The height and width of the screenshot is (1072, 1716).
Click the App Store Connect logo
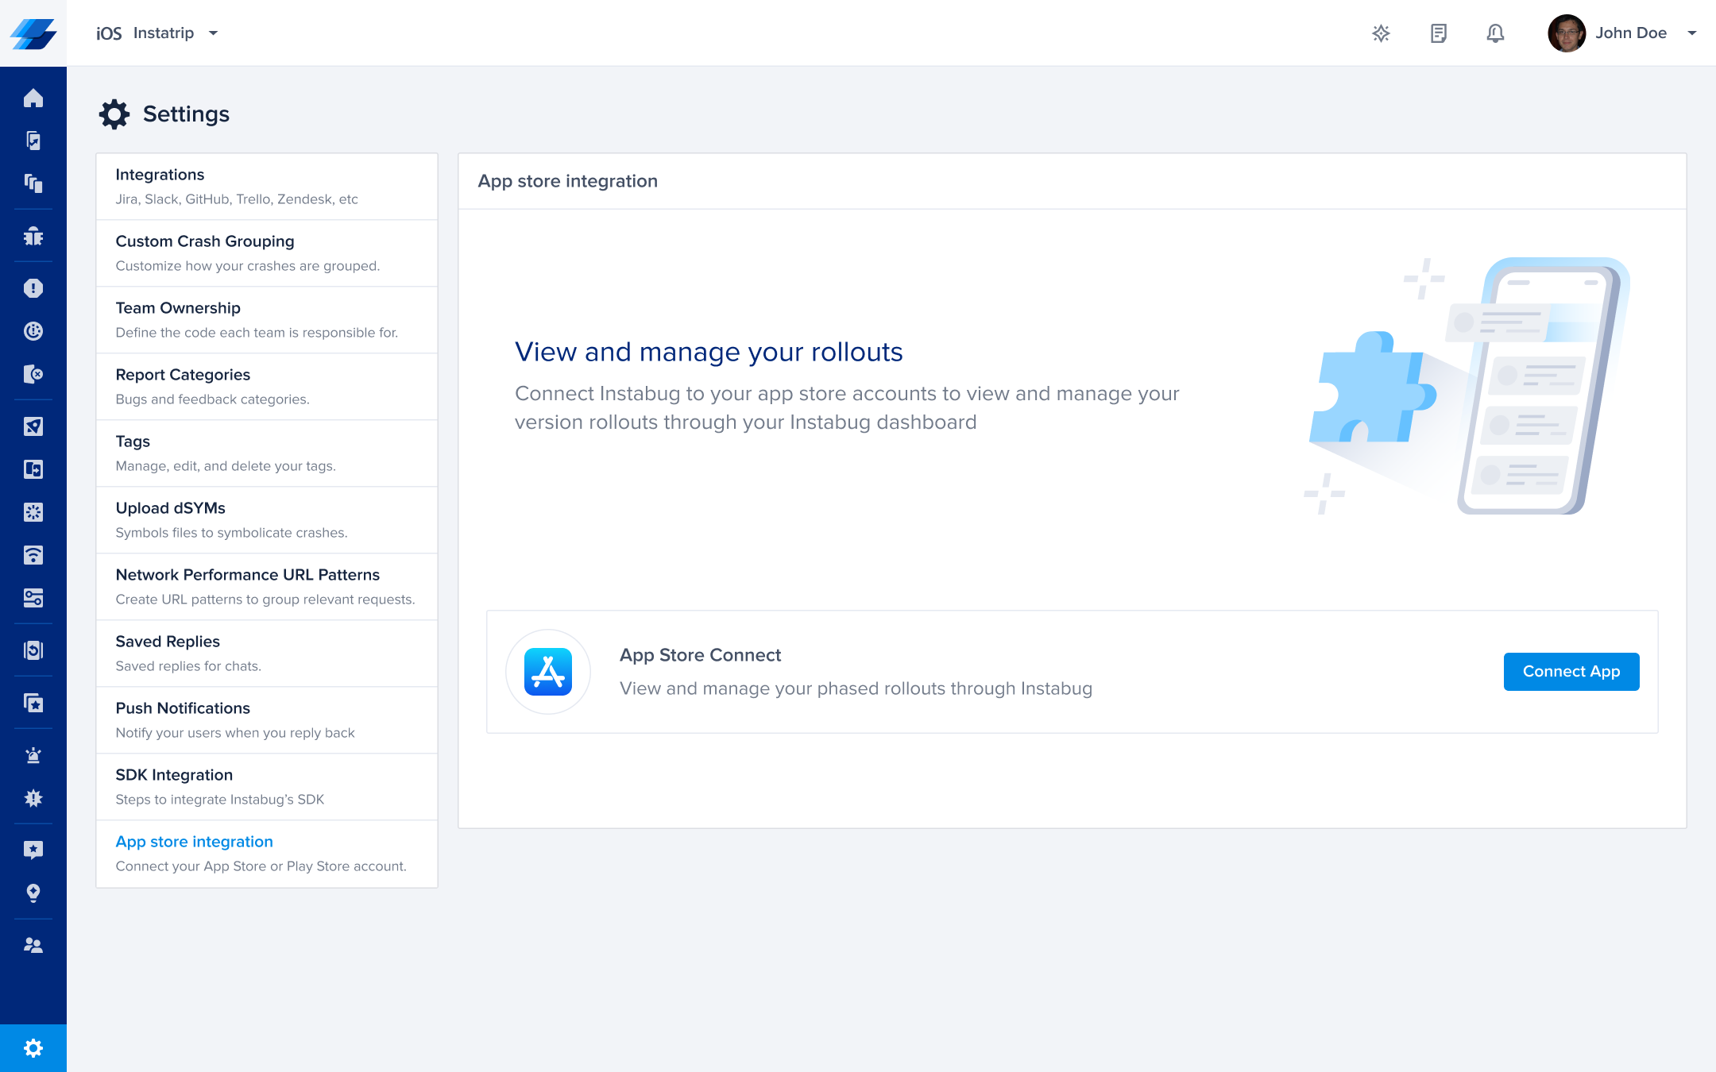(548, 672)
